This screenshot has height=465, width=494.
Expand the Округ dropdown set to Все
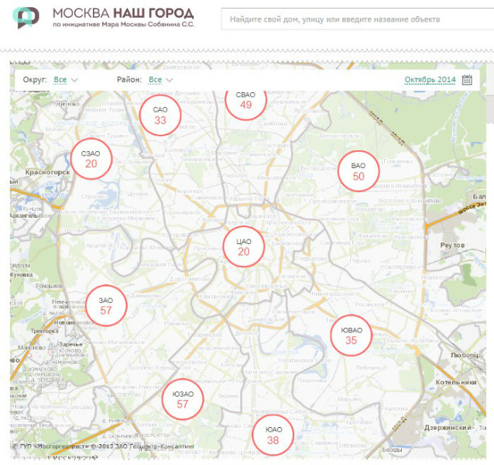pos(66,80)
